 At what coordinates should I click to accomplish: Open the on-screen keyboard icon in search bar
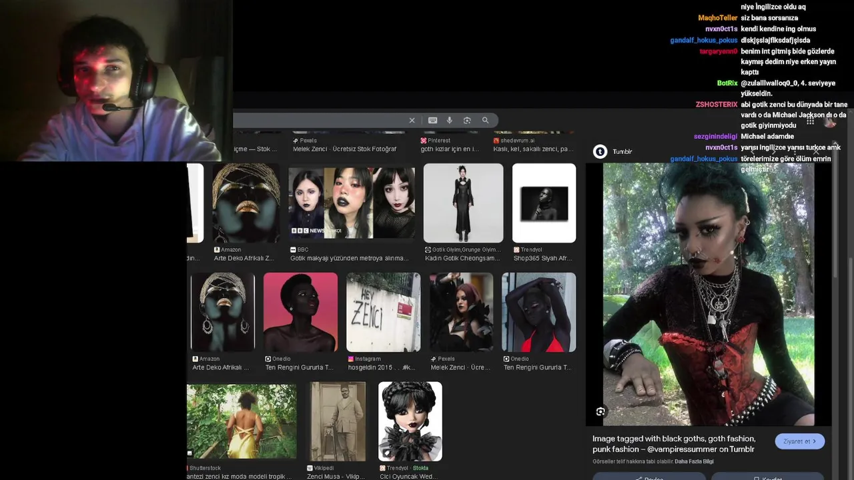(432, 121)
